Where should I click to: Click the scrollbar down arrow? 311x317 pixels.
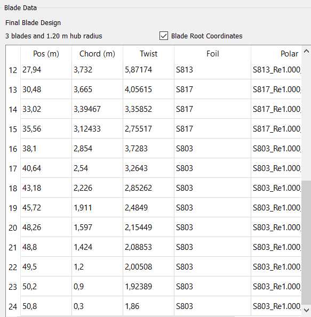(x=306, y=310)
